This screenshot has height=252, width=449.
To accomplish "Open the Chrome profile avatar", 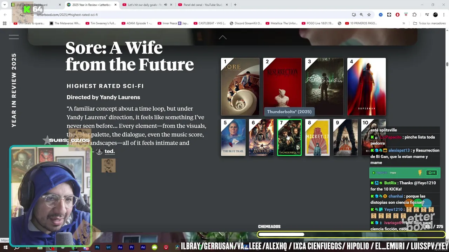I will click(435, 15).
